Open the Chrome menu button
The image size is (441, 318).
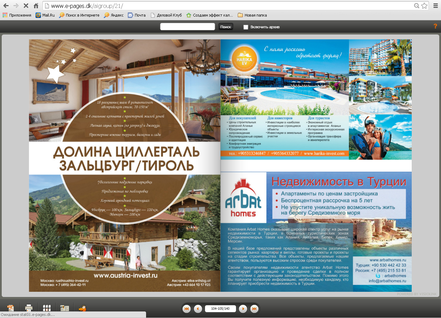(x=435, y=6)
